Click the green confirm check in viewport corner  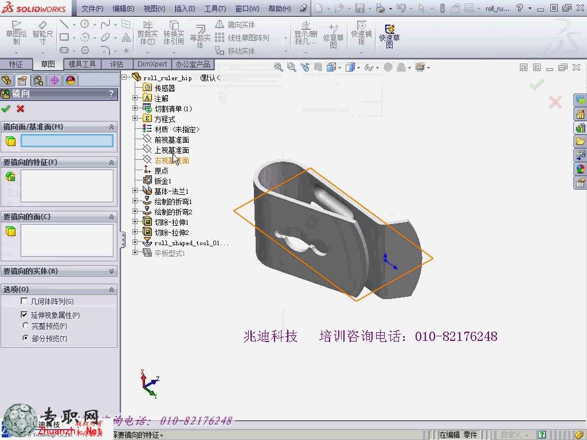(537, 85)
